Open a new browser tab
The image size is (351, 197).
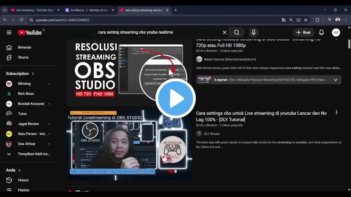point(175,10)
